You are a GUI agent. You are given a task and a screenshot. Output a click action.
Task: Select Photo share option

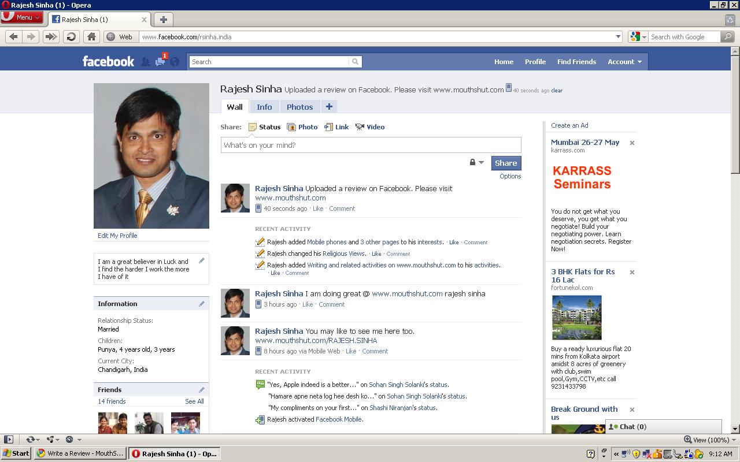pos(302,127)
